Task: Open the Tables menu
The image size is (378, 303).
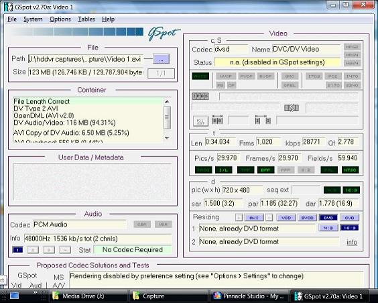Action: coord(86,19)
